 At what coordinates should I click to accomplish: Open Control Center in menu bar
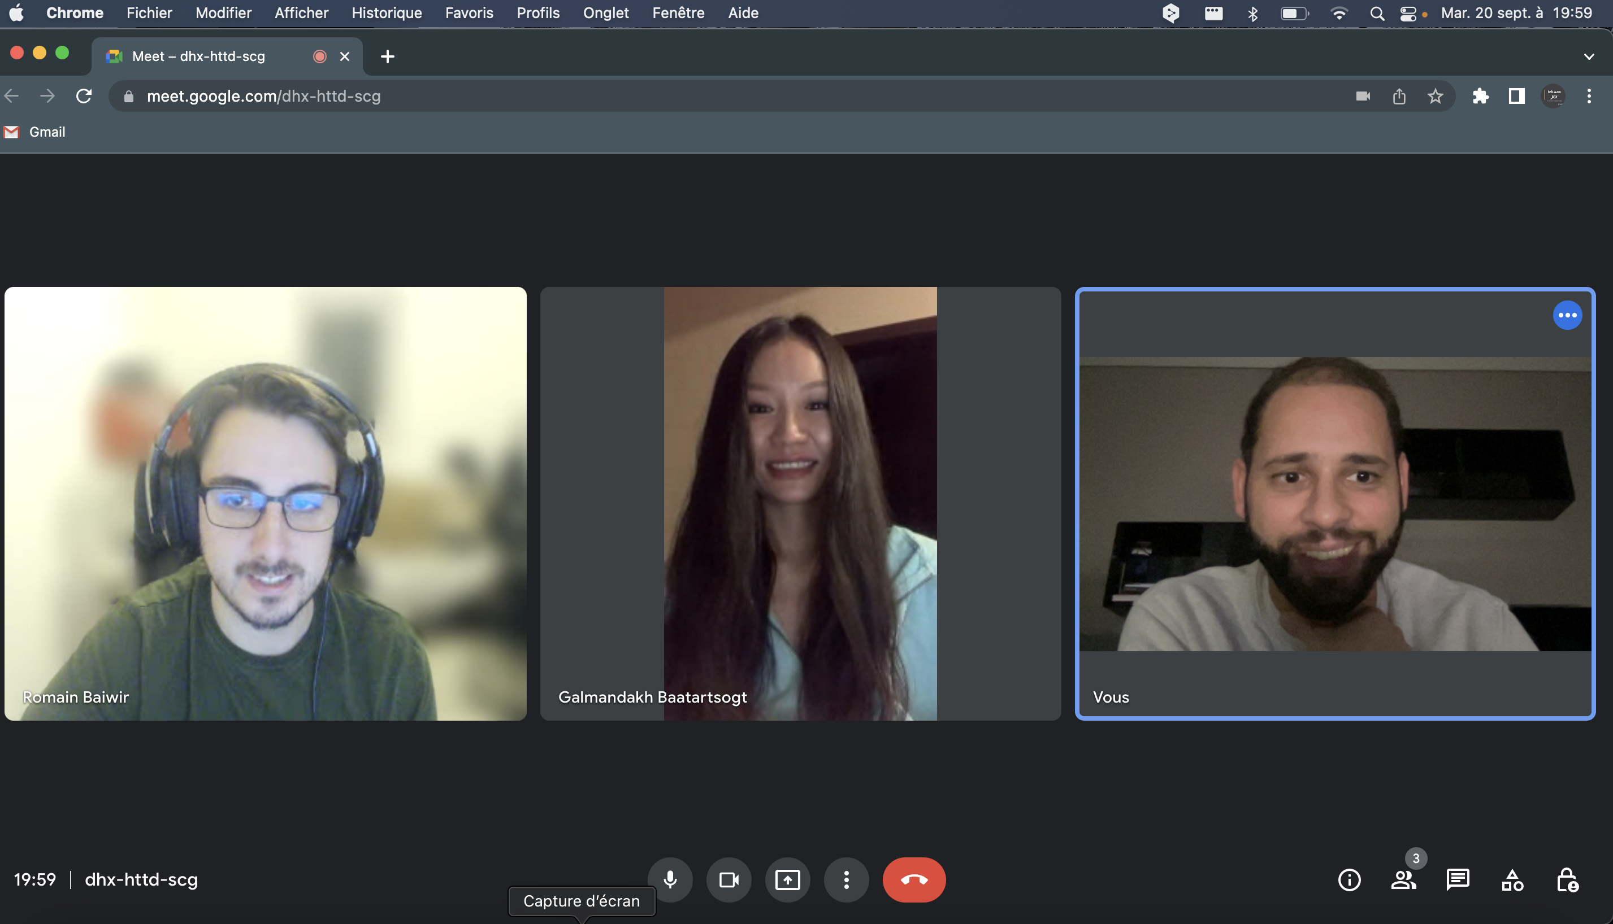[1408, 14]
